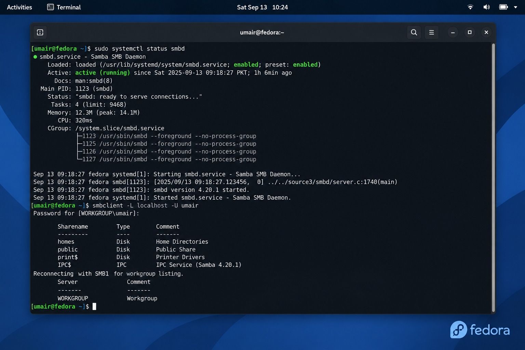Open the clock and calendar panel
525x350 pixels.
click(262, 7)
